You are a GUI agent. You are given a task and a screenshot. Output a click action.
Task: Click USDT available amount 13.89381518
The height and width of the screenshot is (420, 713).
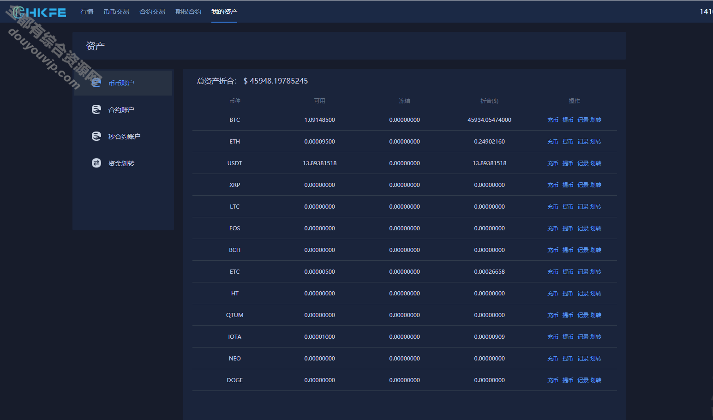tap(320, 163)
